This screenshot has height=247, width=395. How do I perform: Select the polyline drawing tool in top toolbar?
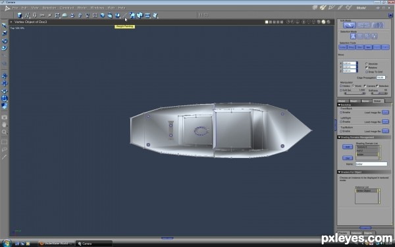tap(27, 16)
